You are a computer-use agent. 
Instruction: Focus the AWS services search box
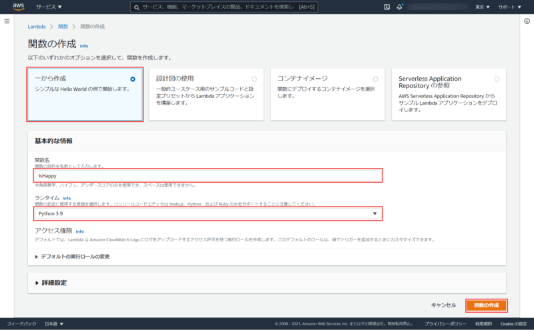coord(224,7)
